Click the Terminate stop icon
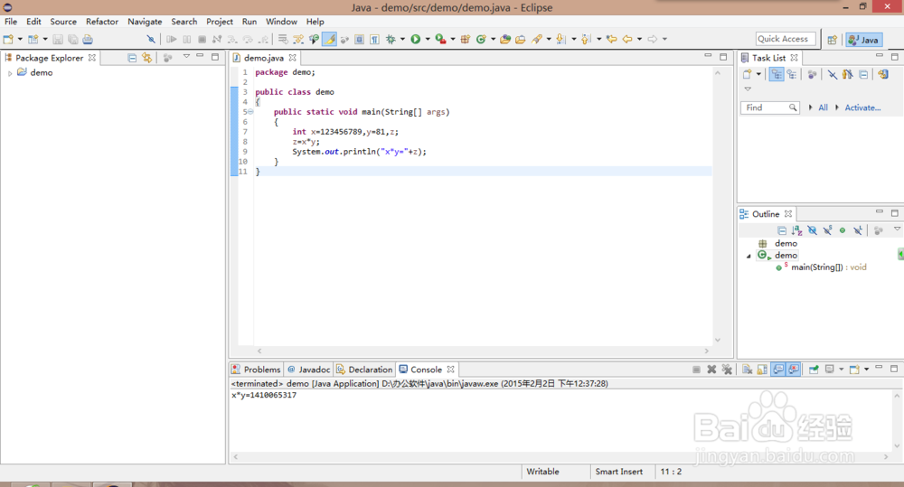Viewport: 904px width, 487px height. point(202,39)
